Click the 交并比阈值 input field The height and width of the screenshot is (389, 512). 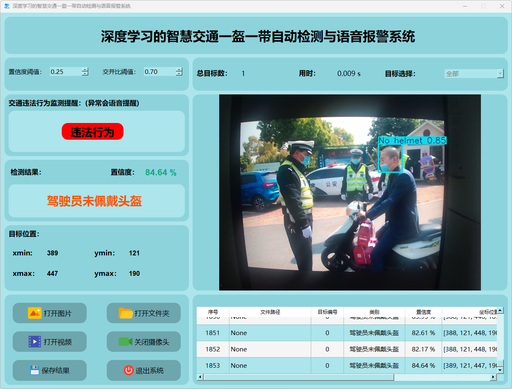(x=159, y=72)
